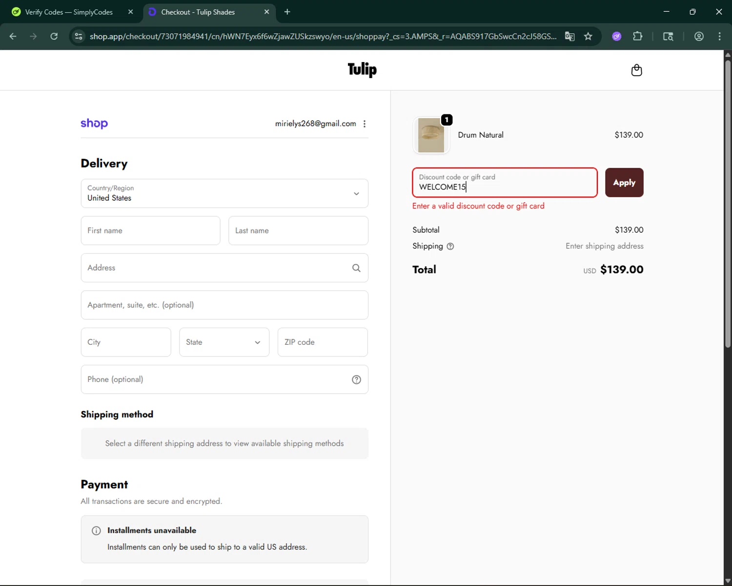Screen dimensions: 732x586
Task: Click the browser URL address bar
Action: (x=323, y=36)
